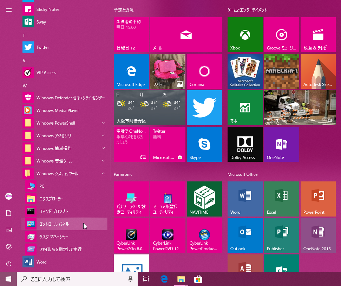Open Dolby Access tile

pyautogui.click(x=245, y=144)
